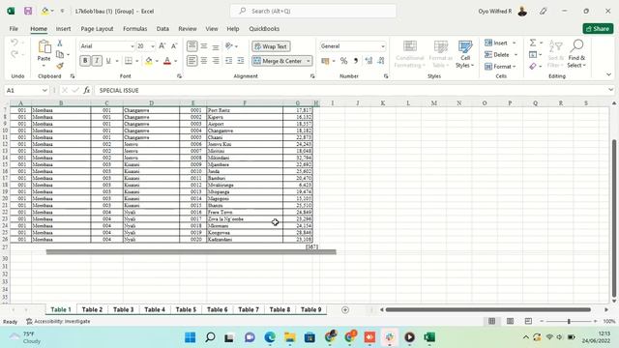Click the Paste clipboard icon

pyautogui.click(x=44, y=47)
